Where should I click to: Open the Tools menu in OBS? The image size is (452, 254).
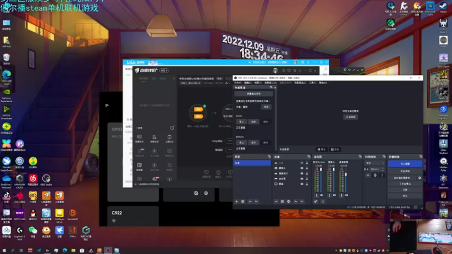pyautogui.click(x=312, y=82)
